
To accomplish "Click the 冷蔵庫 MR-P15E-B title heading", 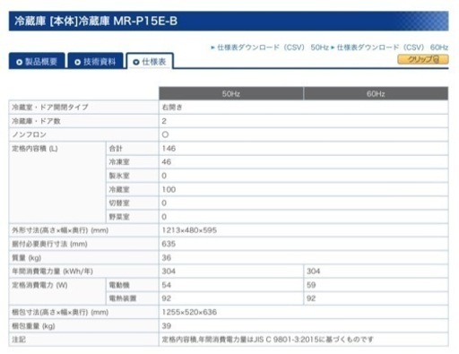I will [96, 22].
